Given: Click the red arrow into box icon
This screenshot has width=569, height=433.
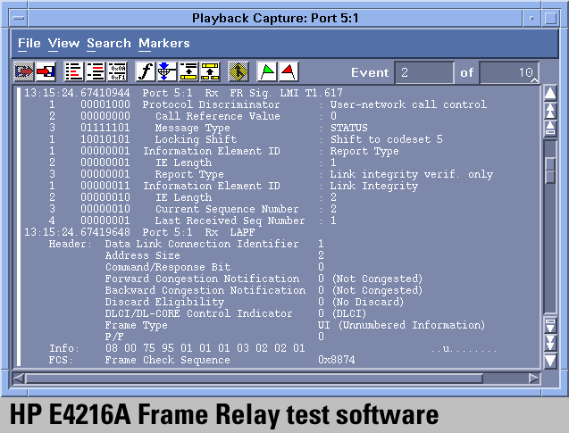Looking at the screenshot, I should pyautogui.click(x=45, y=71).
